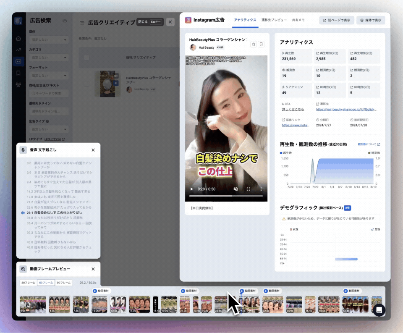Open the bookmarks icon in left sidebar
This screenshot has height=333, width=403.
coord(18,73)
